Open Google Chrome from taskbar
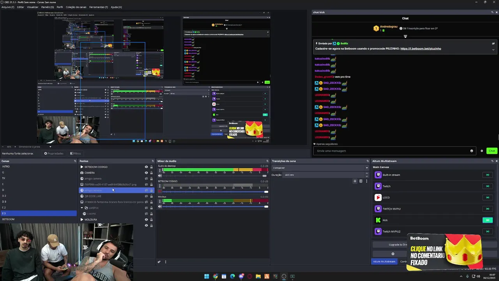 pyautogui.click(x=215, y=276)
